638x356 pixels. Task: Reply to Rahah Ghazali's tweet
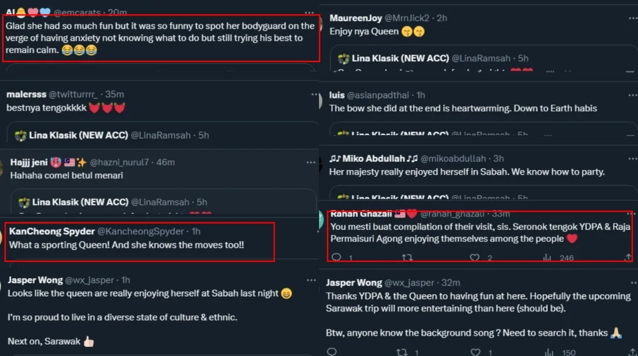[x=337, y=258]
